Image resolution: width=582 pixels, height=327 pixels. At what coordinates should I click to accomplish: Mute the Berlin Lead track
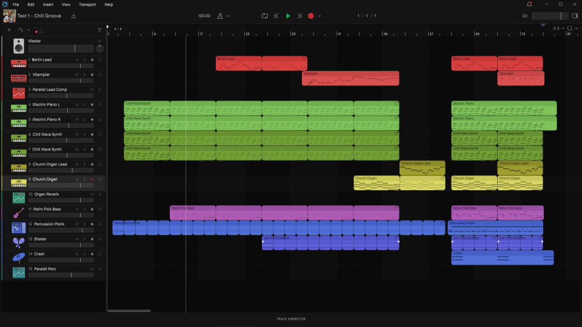[77, 60]
